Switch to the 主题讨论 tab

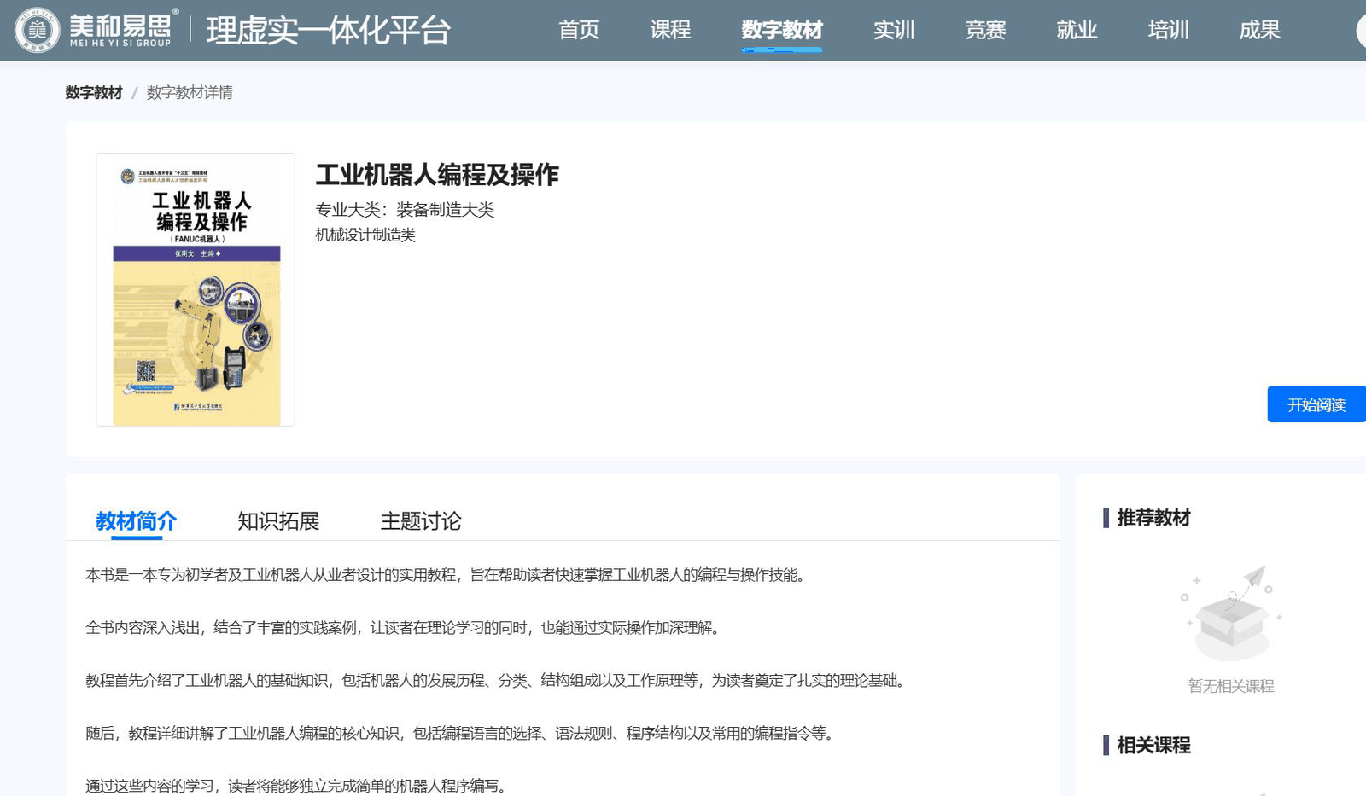(421, 520)
